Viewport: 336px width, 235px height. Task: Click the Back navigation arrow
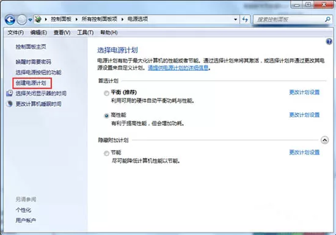click(10, 20)
